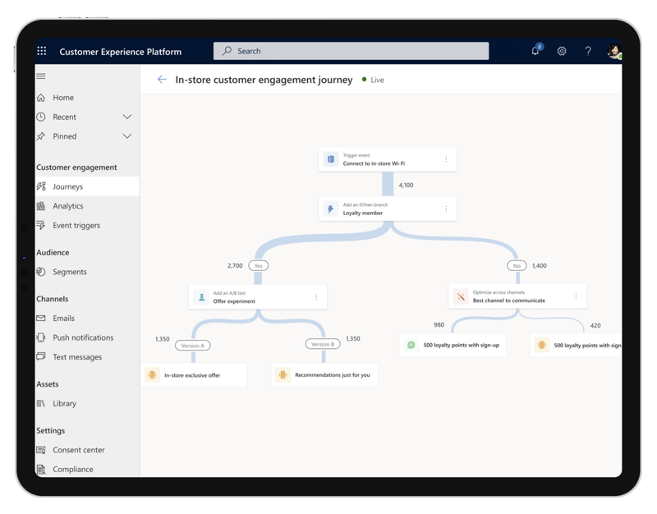Open the settings gear icon

pos(562,51)
